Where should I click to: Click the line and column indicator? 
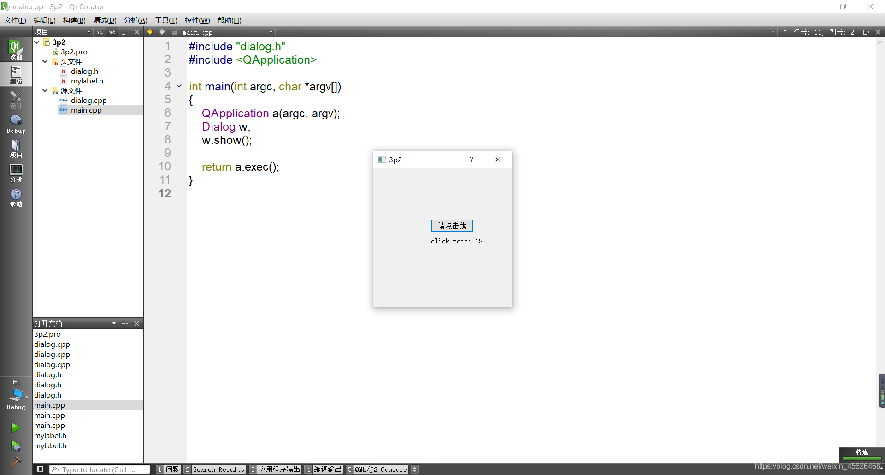(824, 32)
